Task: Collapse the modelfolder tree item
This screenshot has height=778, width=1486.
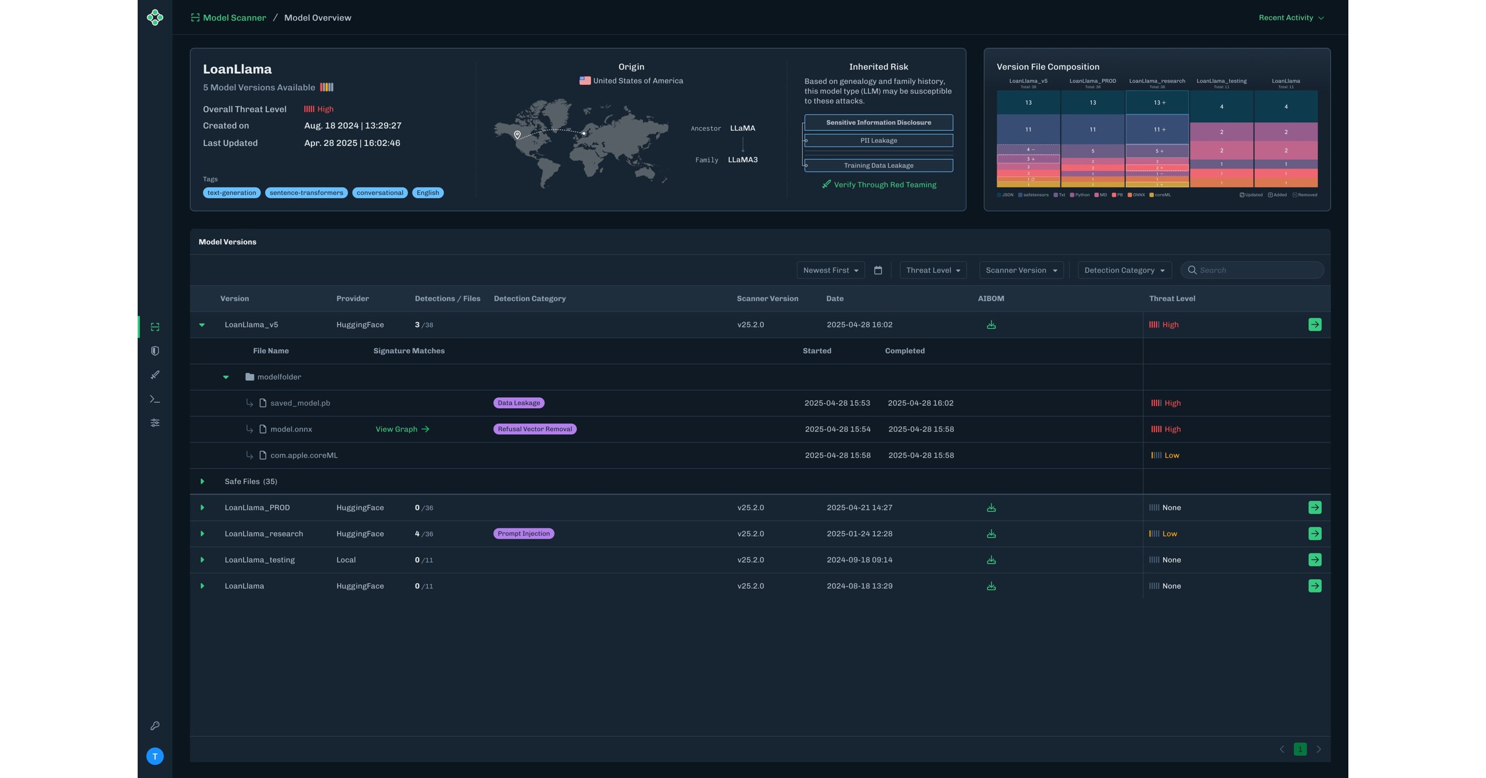Action: (226, 377)
